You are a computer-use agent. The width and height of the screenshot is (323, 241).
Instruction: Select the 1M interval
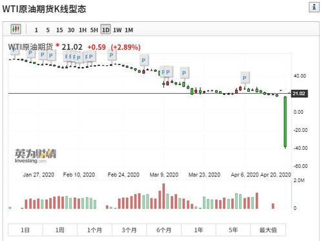click(x=129, y=30)
